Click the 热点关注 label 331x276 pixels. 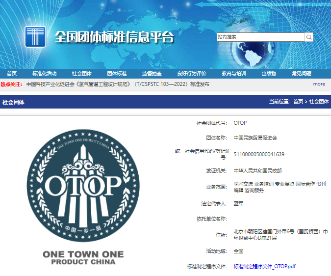11,84
